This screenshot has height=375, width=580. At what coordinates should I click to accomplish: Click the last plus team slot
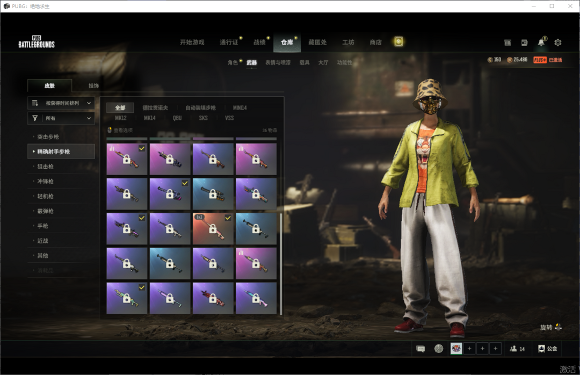pos(495,348)
